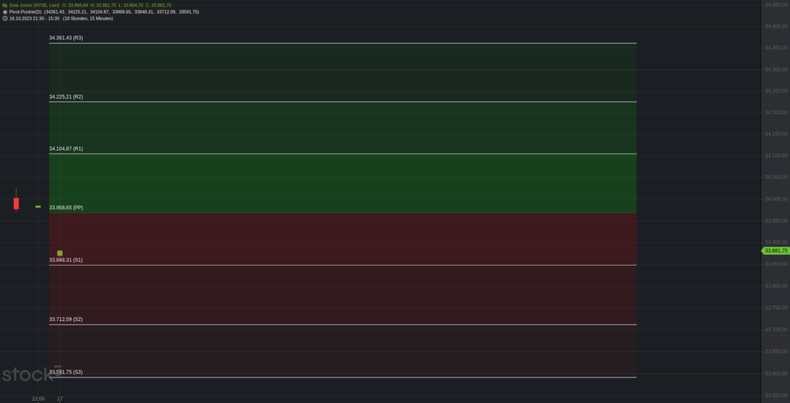This screenshot has height=403, width=790.
Task: Click the 16.10.2023 21:30 - 15:30 time range
Action: (x=34, y=19)
